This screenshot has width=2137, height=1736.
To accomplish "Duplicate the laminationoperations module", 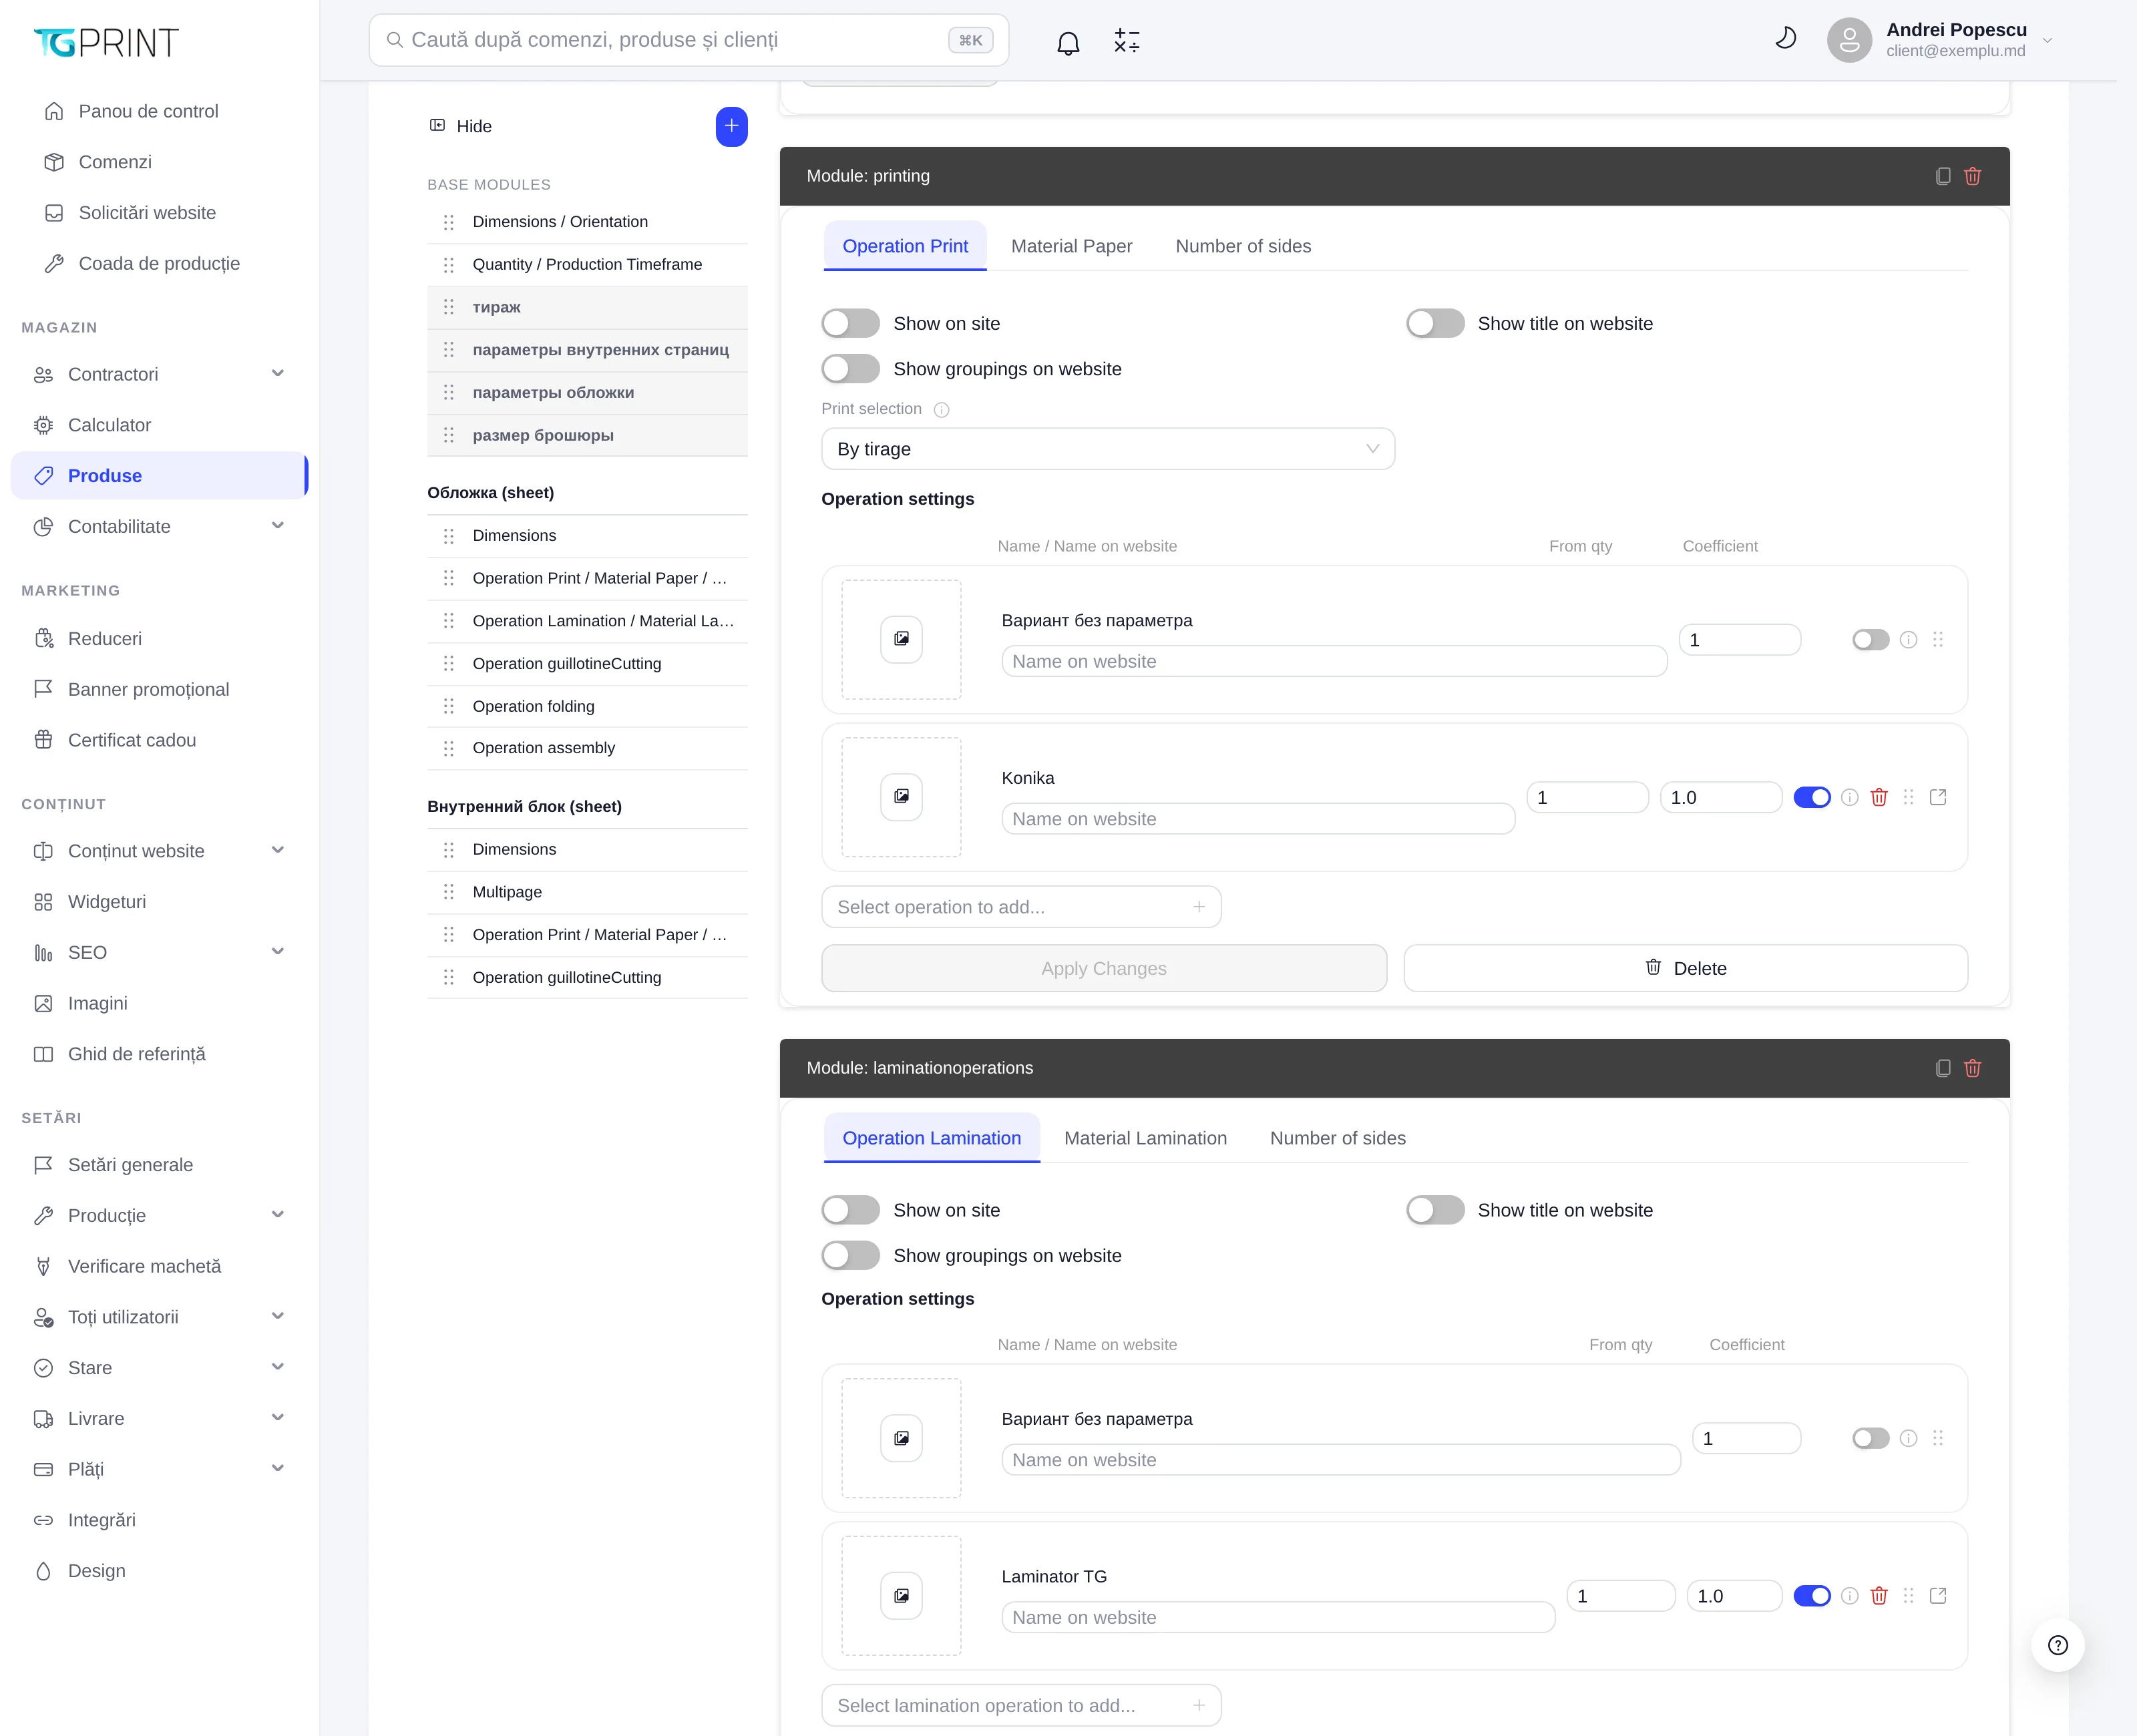I will pyautogui.click(x=1943, y=1068).
